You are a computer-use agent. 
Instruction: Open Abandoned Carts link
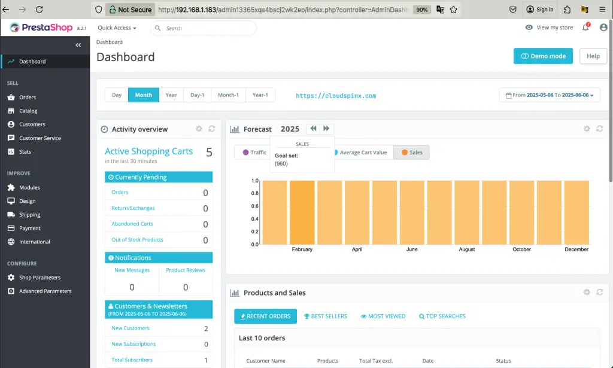132,224
